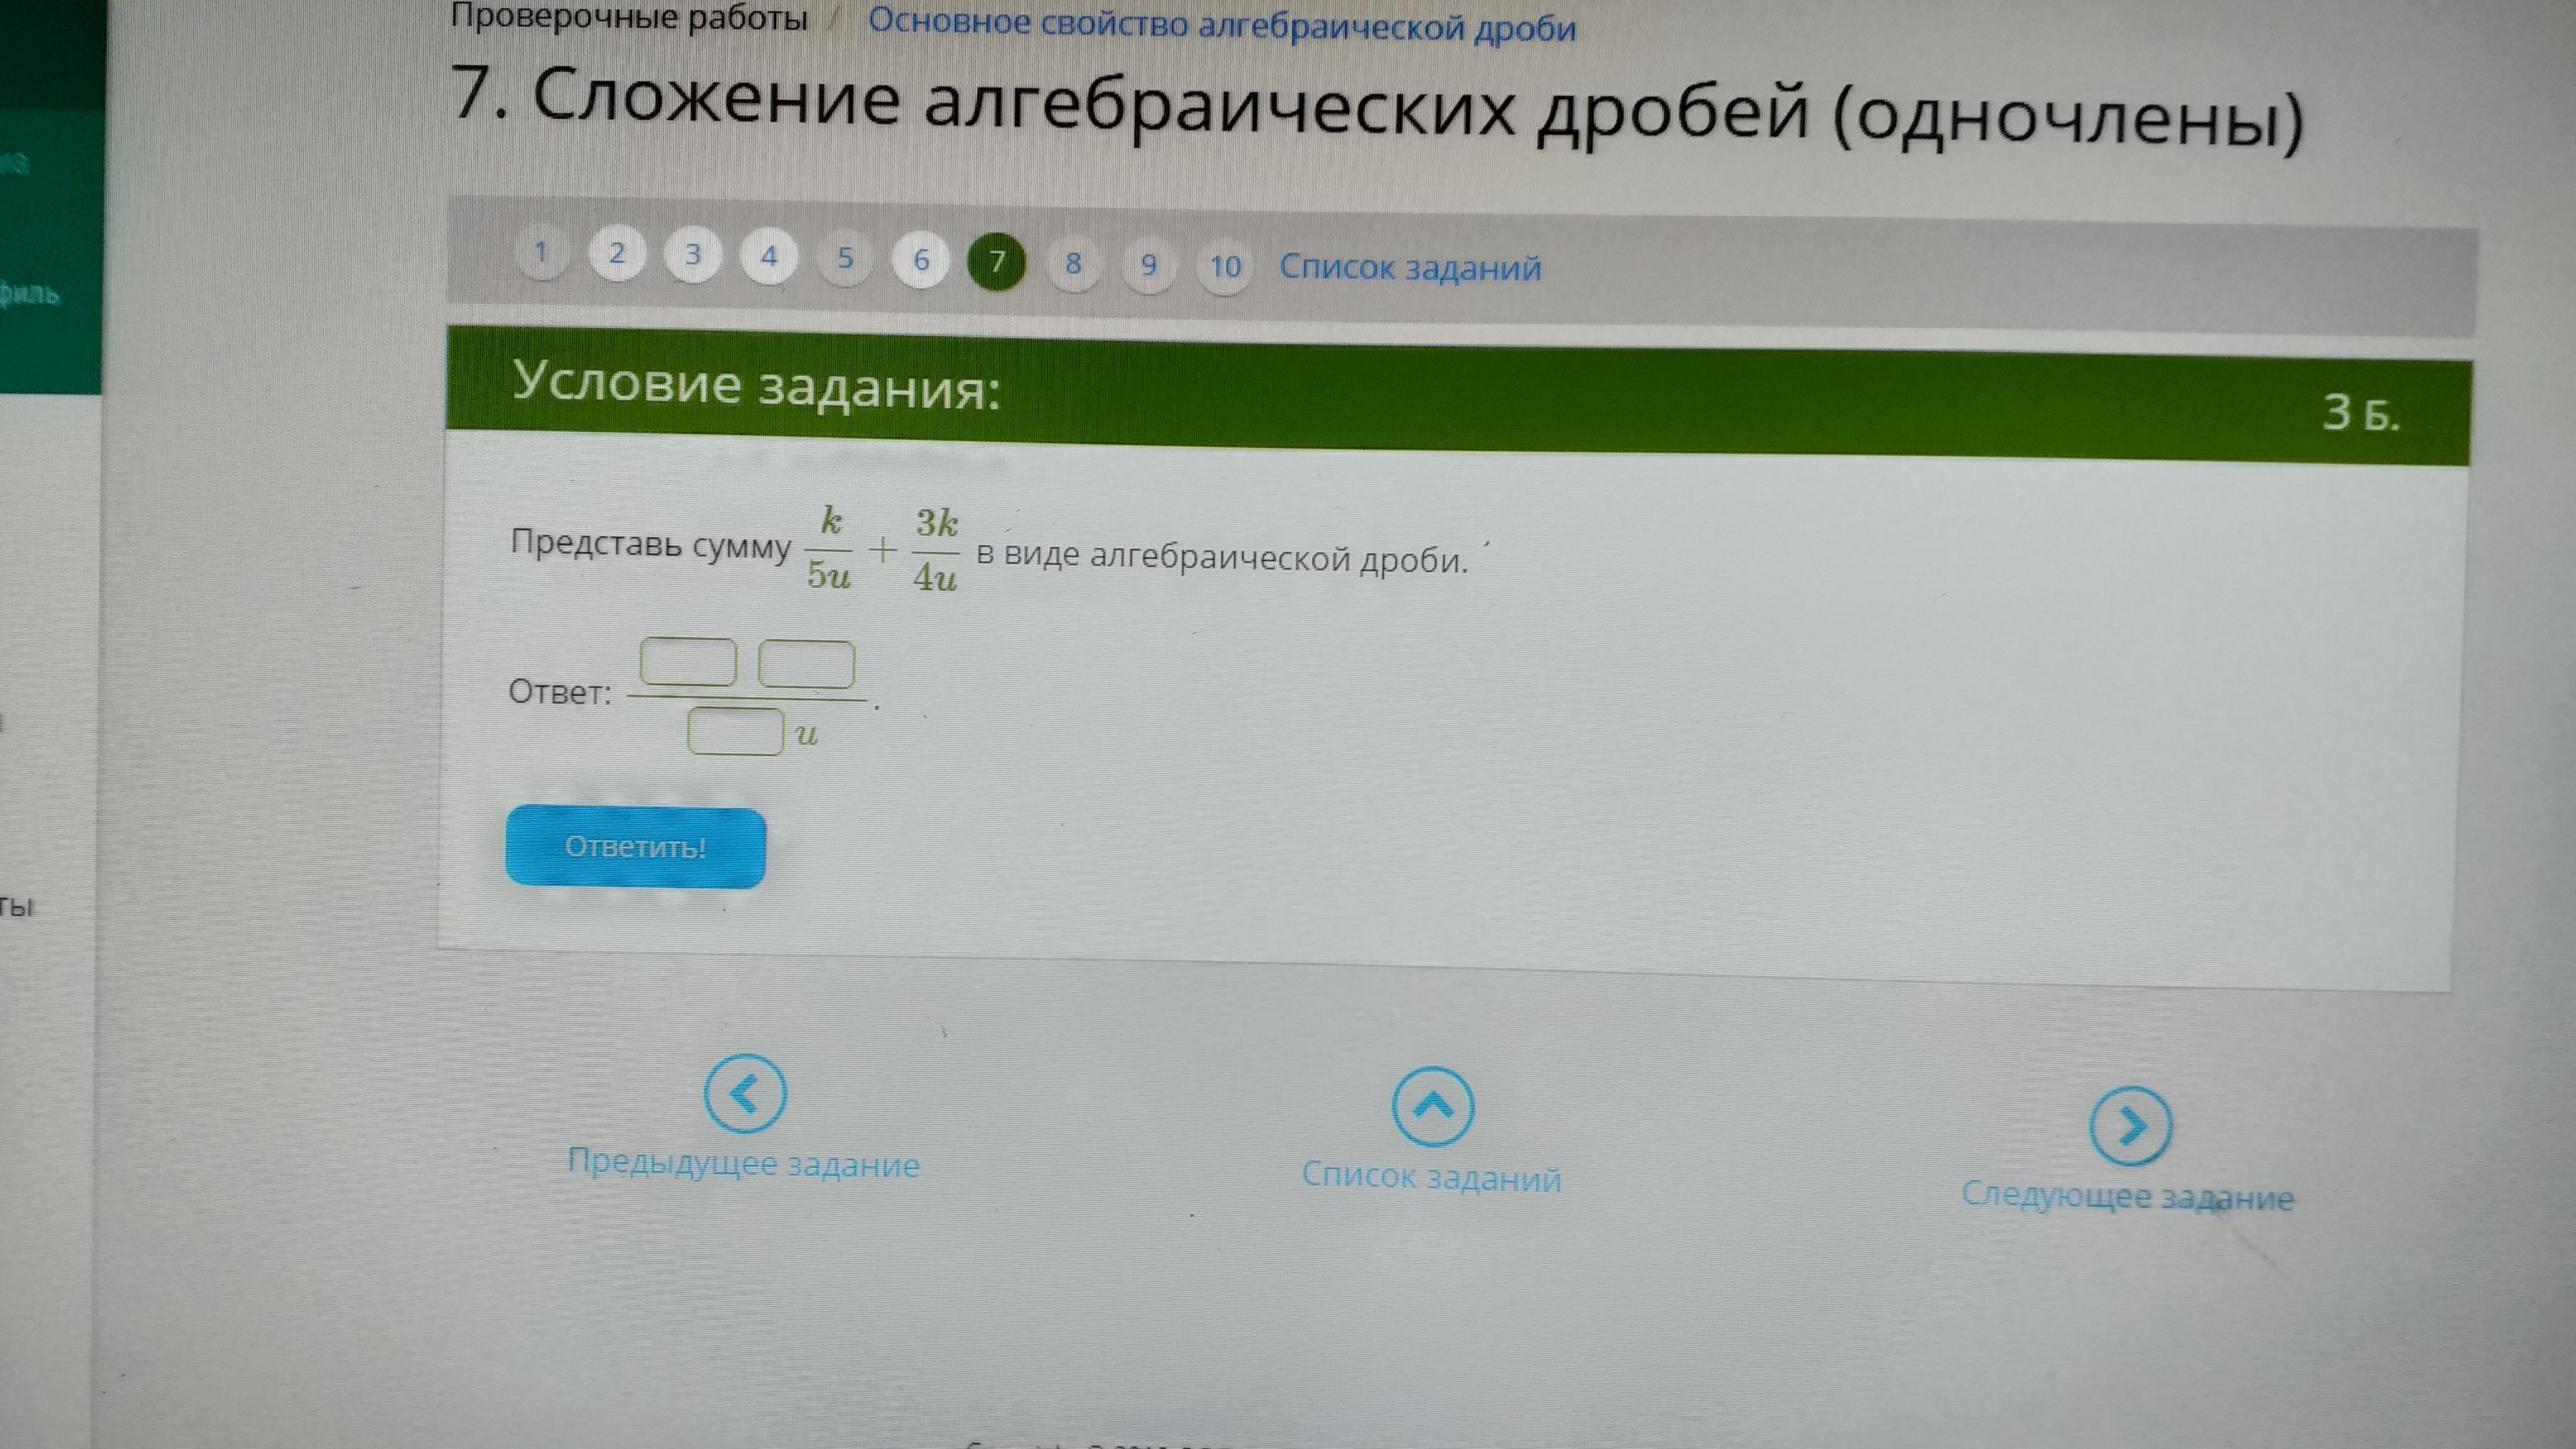The height and width of the screenshot is (1449, 2576).
Task: Open task number 6
Action: tap(921, 261)
